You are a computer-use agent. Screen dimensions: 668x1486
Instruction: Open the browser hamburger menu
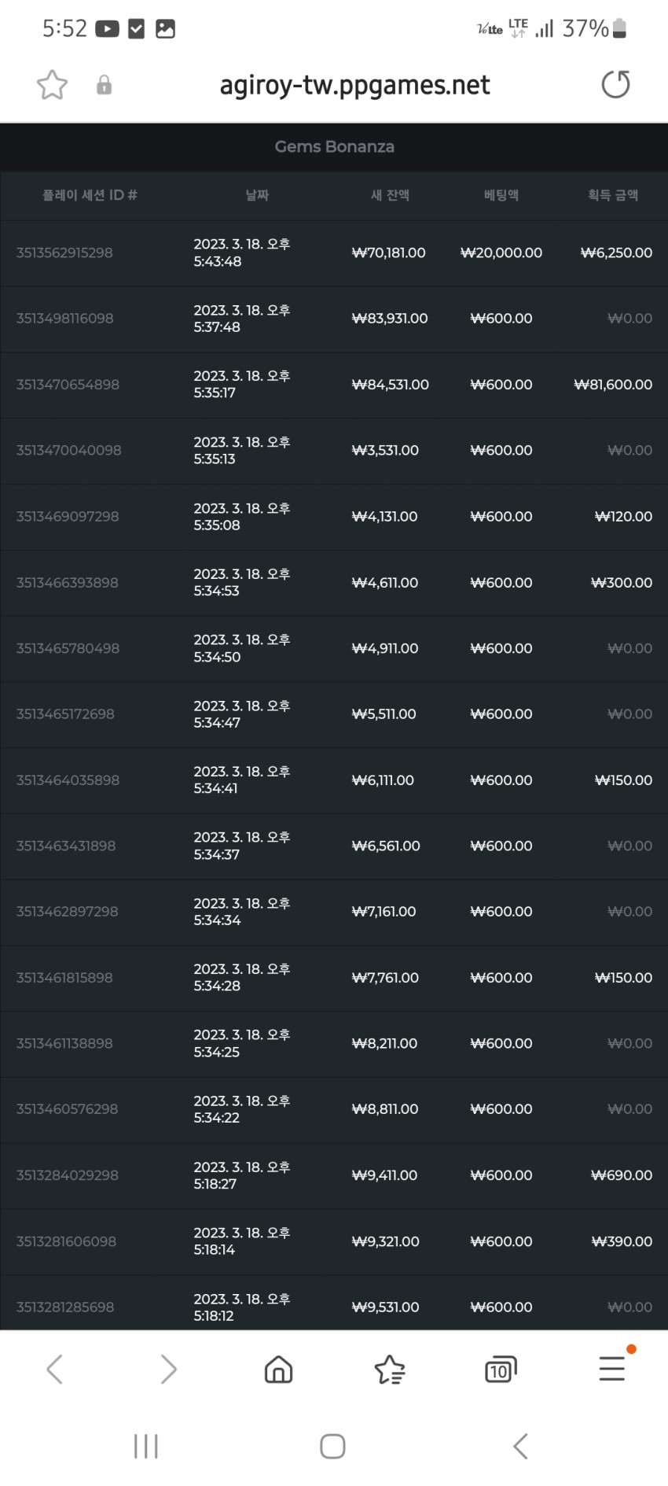(x=612, y=1368)
